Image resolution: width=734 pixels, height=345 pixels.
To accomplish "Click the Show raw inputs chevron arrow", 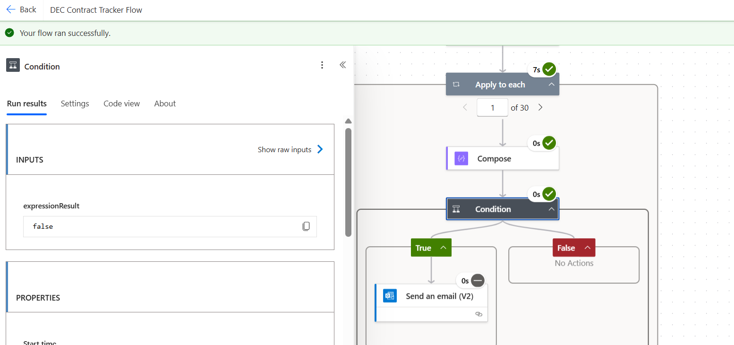I will coord(320,149).
